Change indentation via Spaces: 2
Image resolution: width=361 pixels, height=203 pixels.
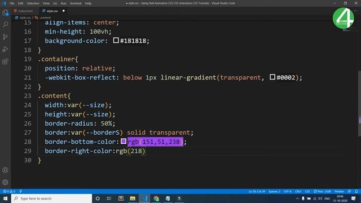tap(274, 191)
